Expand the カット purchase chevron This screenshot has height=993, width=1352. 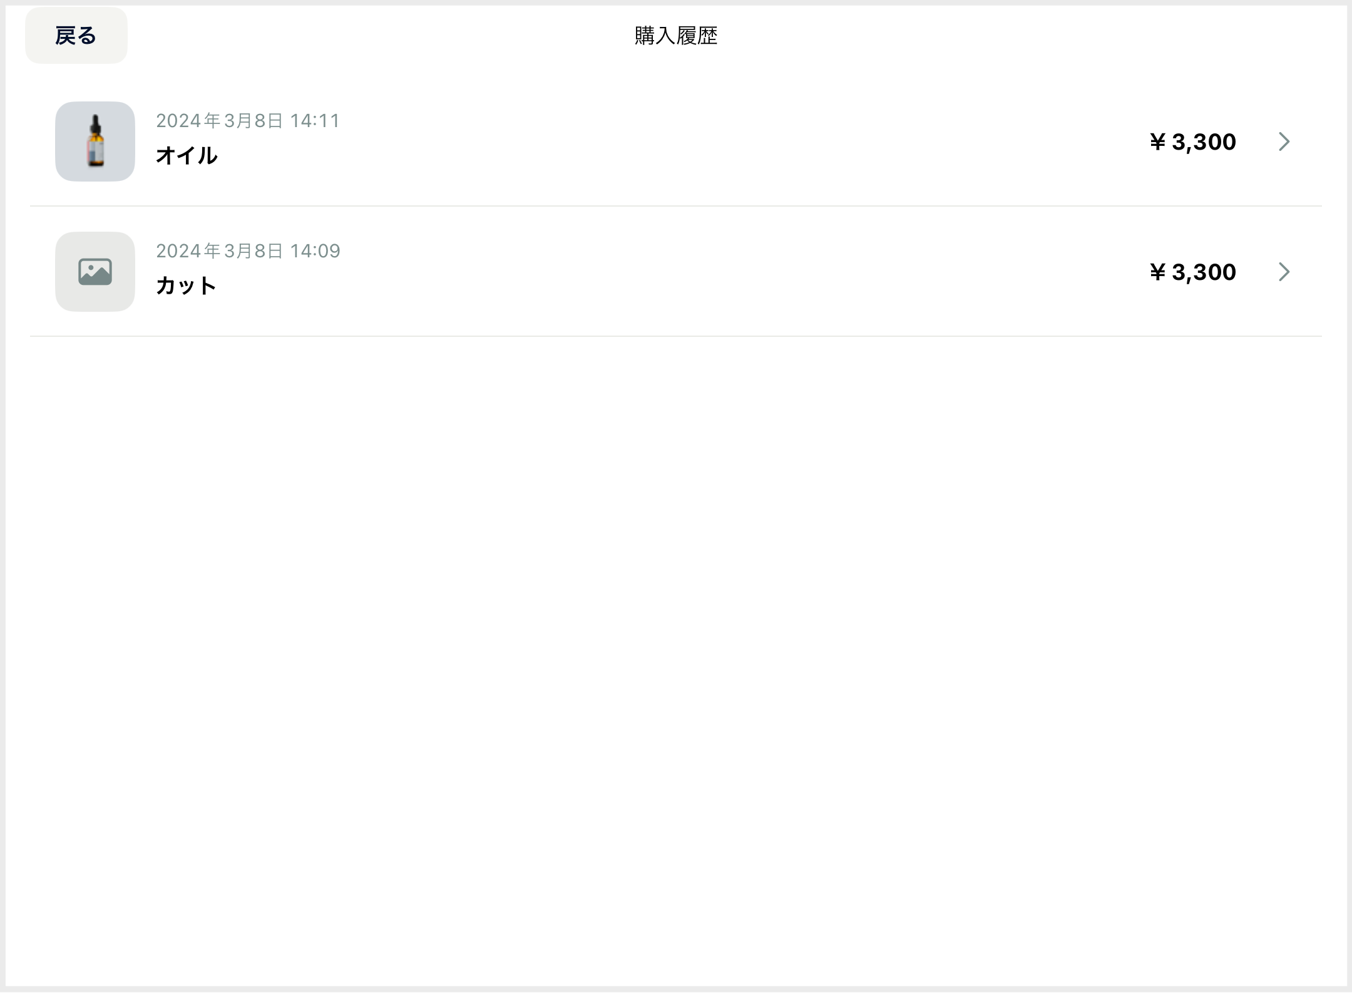click(x=1284, y=272)
